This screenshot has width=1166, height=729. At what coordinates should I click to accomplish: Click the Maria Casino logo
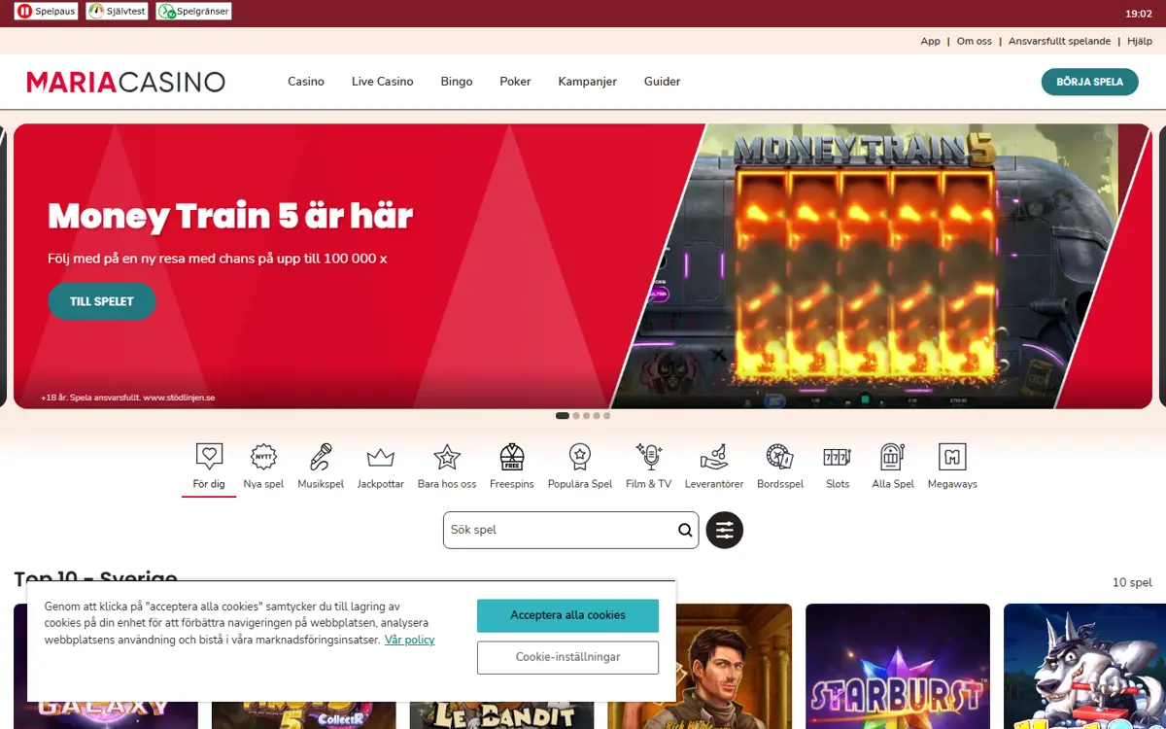126,82
